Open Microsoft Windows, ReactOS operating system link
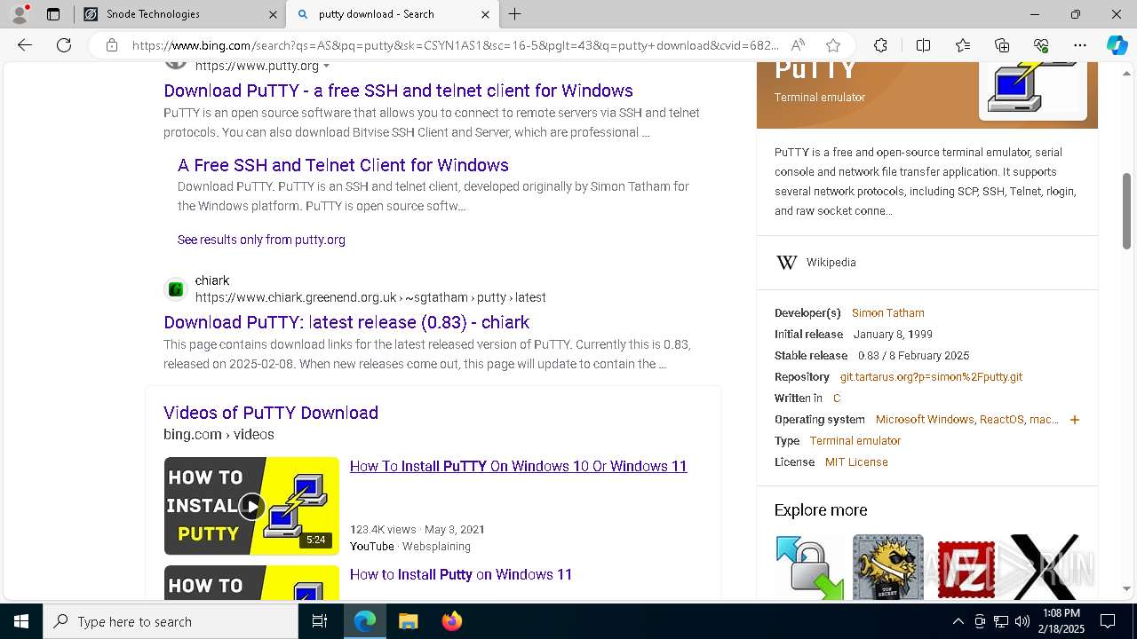Viewport: 1137px width, 639px height. pos(966,420)
